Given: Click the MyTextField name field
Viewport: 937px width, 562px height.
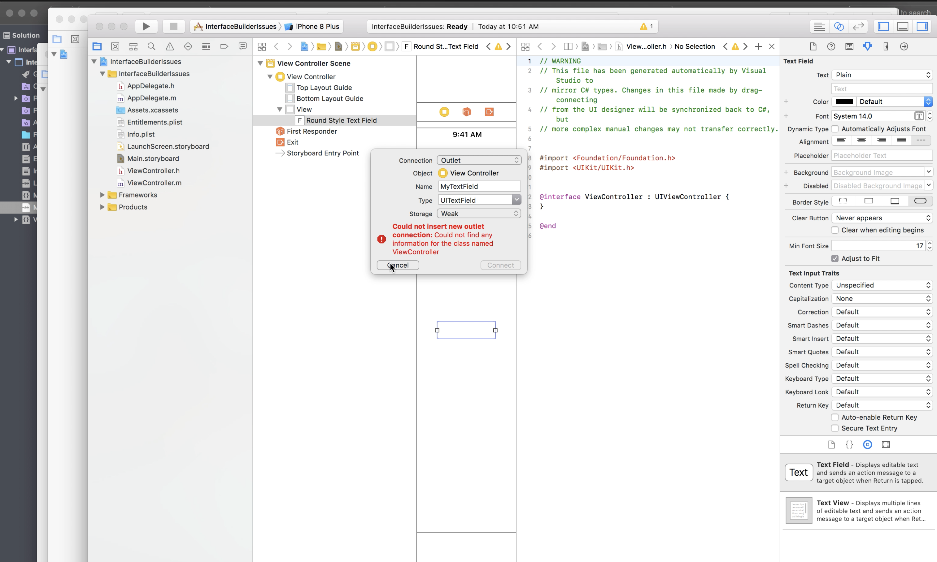Looking at the screenshot, I should 478,186.
